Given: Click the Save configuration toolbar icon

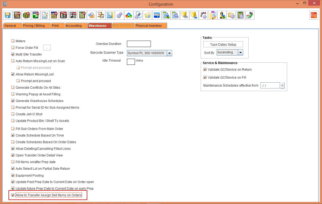Looking at the screenshot, I should coord(7,15).
